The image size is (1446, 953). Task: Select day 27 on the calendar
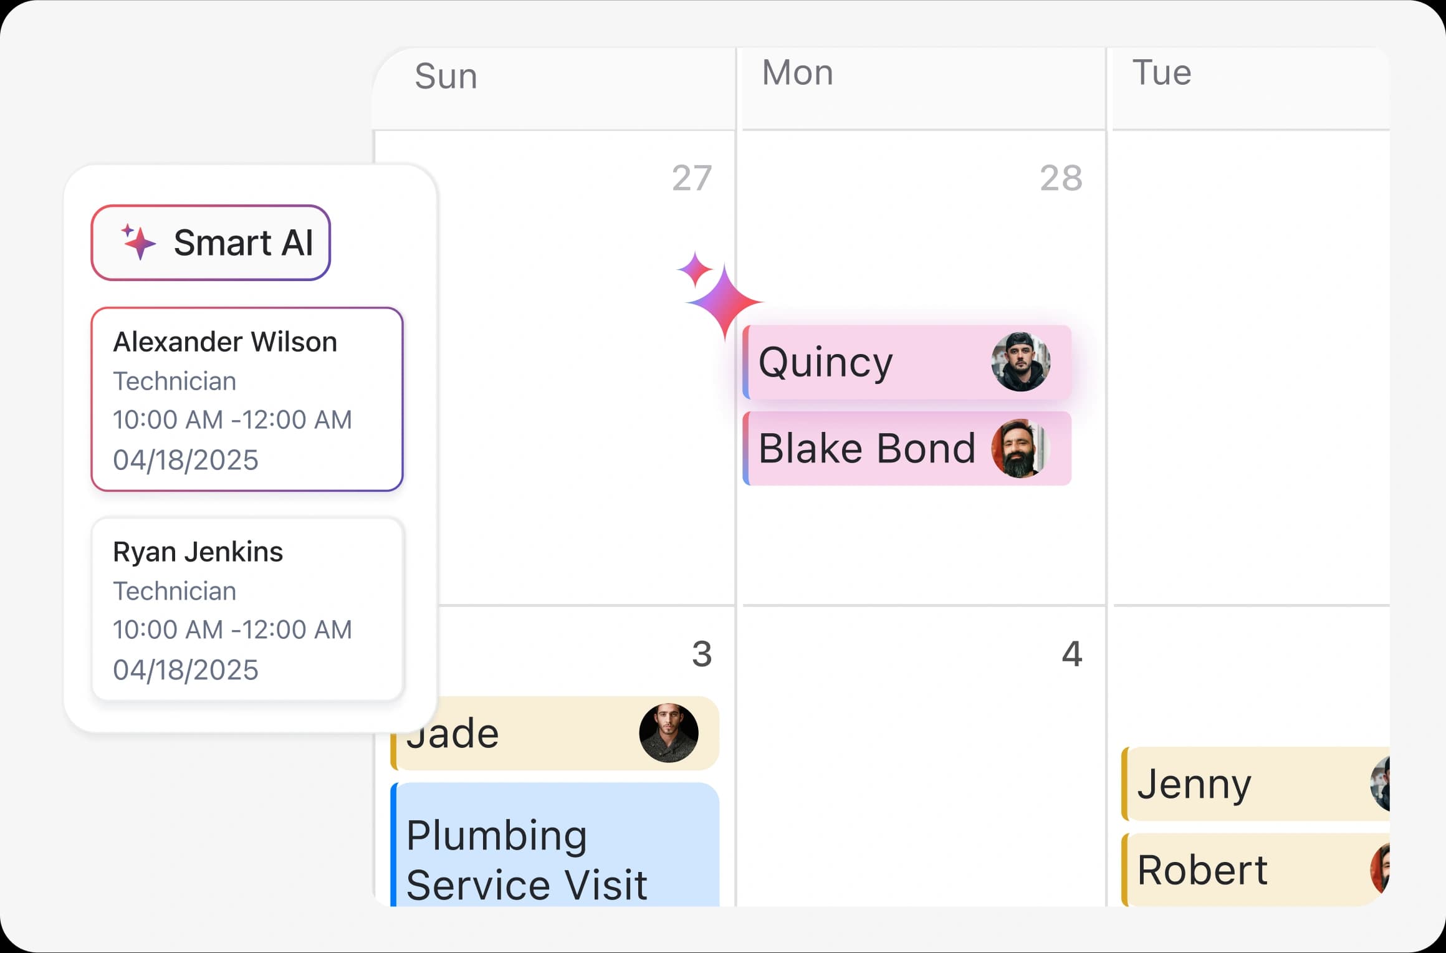(x=691, y=178)
